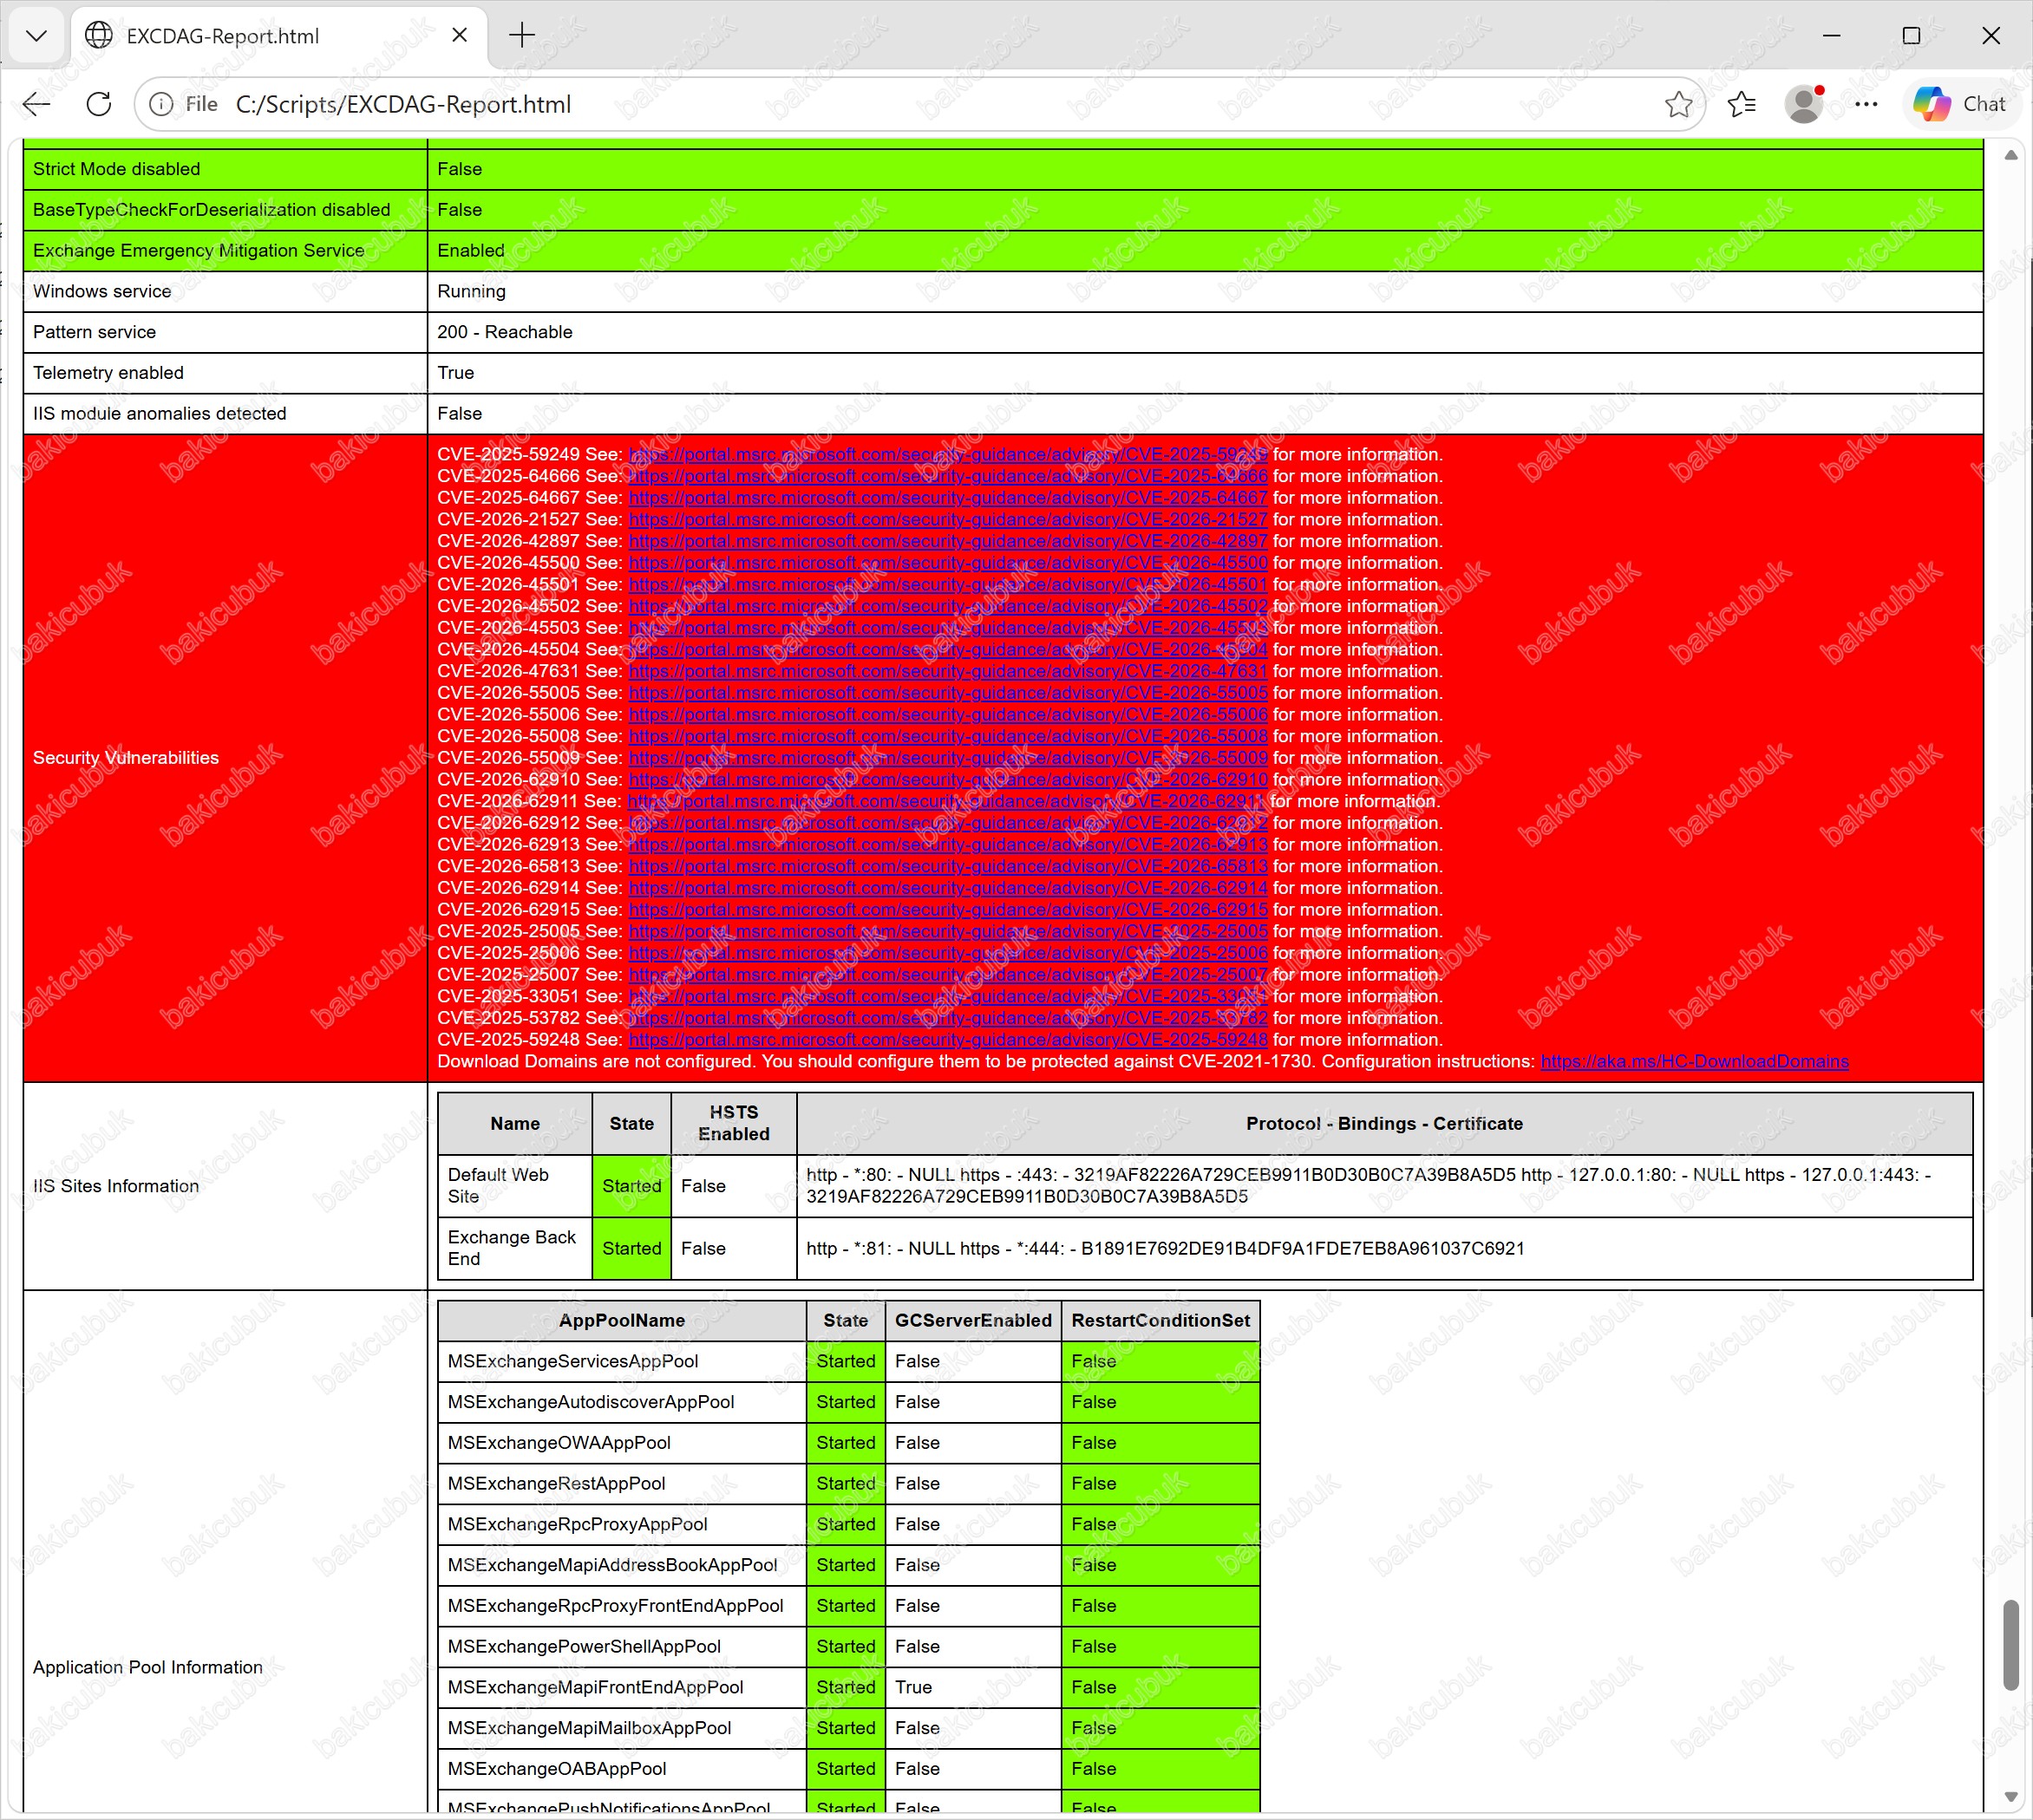The image size is (2033, 1820).
Task: Reload the EXCDAG report page
Action: tap(99, 104)
